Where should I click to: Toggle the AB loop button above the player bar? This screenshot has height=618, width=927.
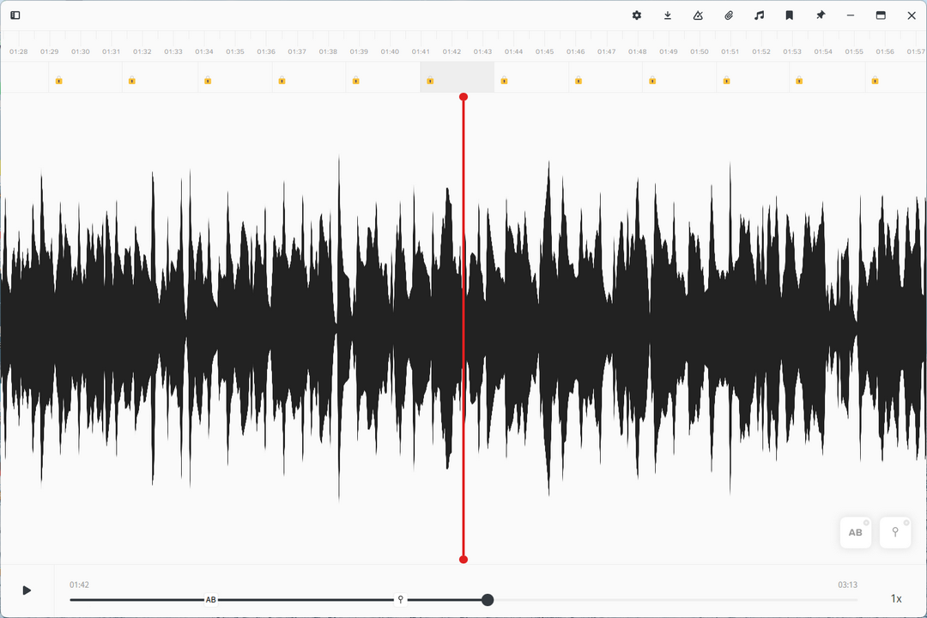(856, 532)
